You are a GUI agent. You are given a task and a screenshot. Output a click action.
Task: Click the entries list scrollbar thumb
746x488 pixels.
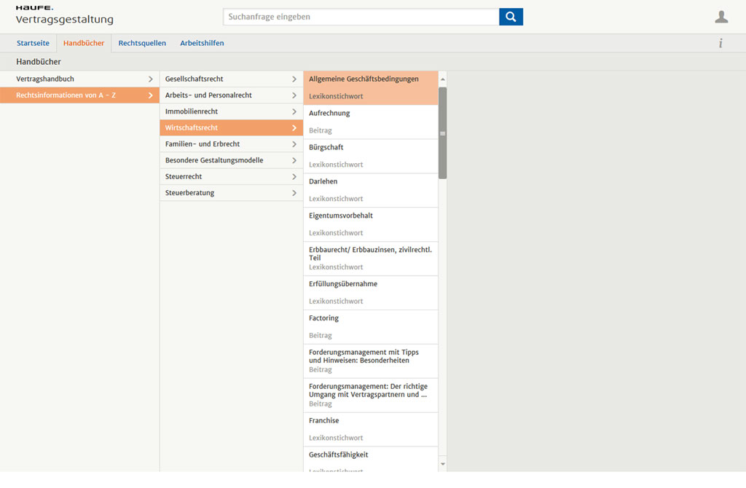coord(443,133)
